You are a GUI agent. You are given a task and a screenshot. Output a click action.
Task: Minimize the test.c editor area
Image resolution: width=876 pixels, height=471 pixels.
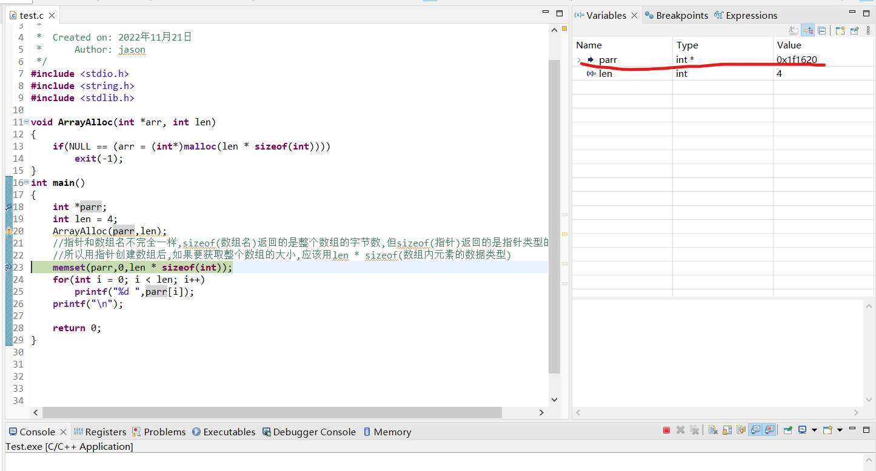(546, 13)
